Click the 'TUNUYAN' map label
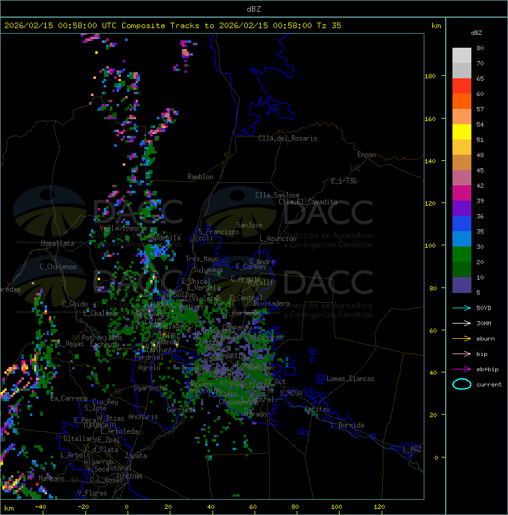Screen dimensions: 508x515 (129, 476)
